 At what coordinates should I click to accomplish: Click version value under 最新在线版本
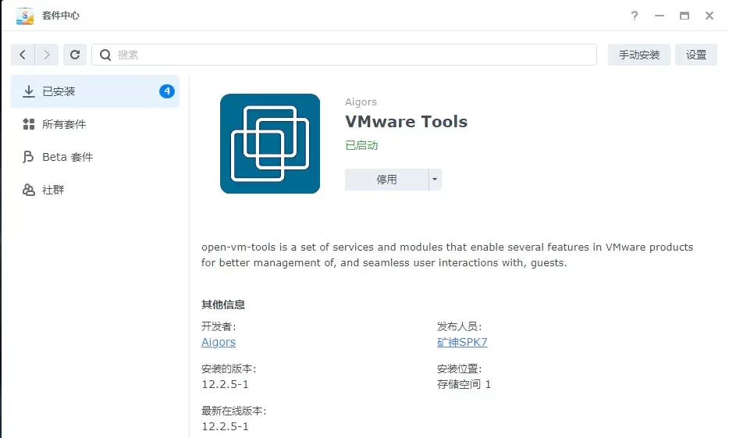coord(225,427)
